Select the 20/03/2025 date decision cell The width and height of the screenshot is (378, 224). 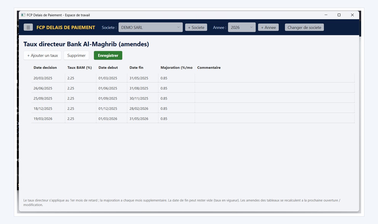48,78
